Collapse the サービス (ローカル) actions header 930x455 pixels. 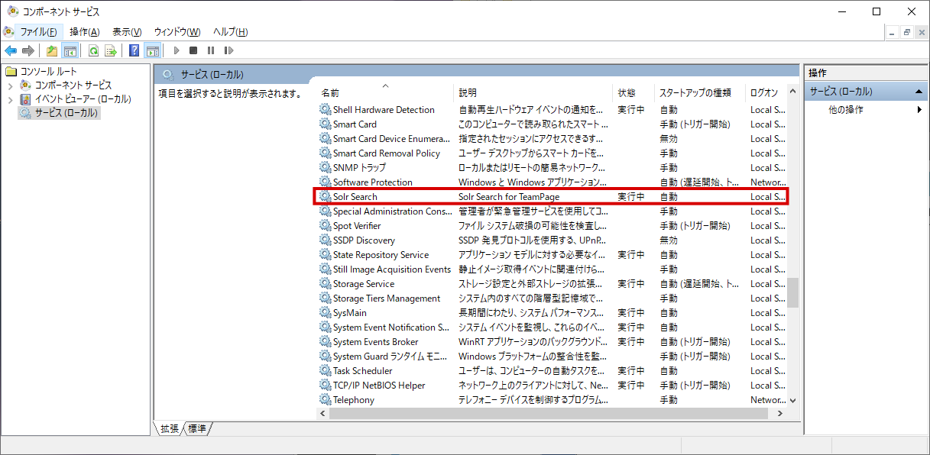[x=919, y=92]
